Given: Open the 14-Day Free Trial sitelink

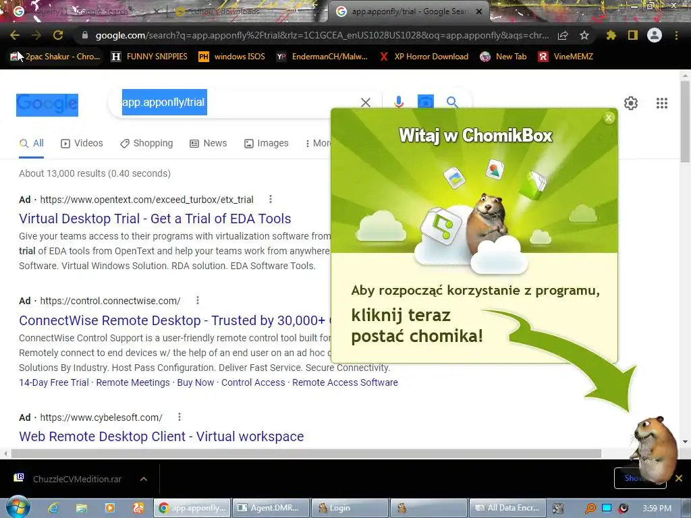Looking at the screenshot, I should [54, 382].
